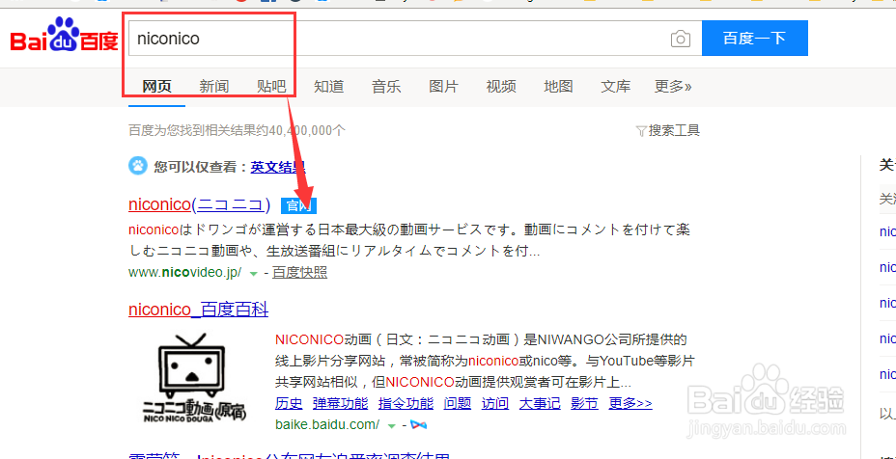Open the 弹幕功能 sublink
Screen dimensions: 896x459
341,404
